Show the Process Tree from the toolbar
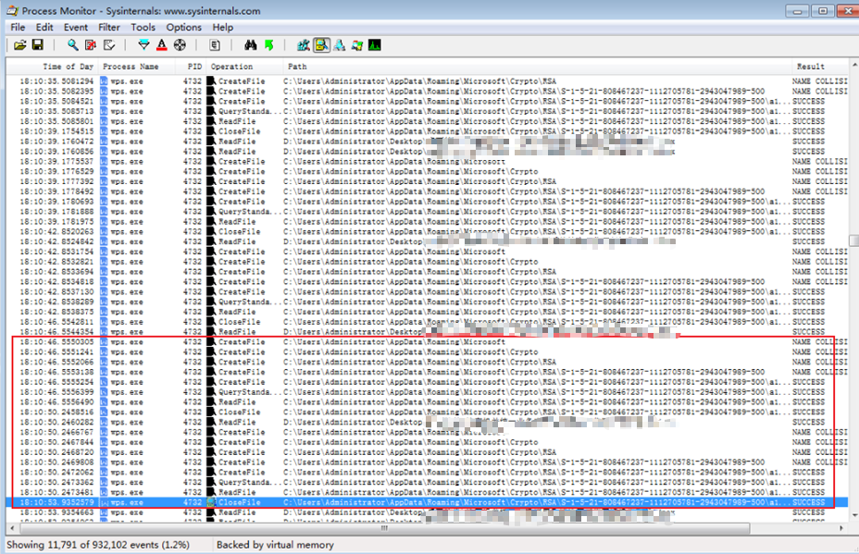859x554 pixels. click(x=215, y=45)
